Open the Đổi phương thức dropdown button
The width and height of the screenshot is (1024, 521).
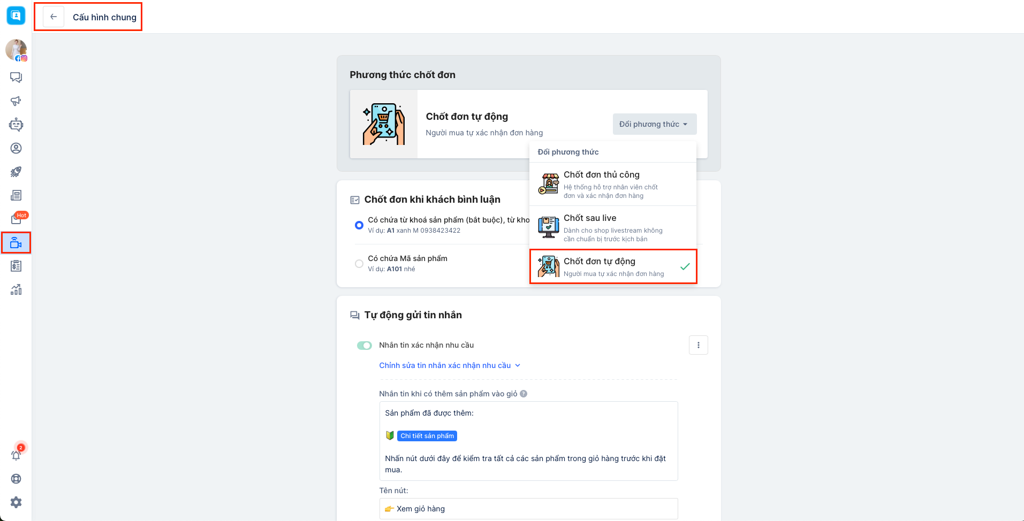click(x=655, y=124)
